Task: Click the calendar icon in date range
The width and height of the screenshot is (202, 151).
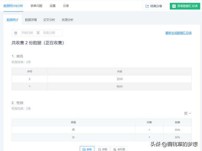Action: [x=16, y=33]
